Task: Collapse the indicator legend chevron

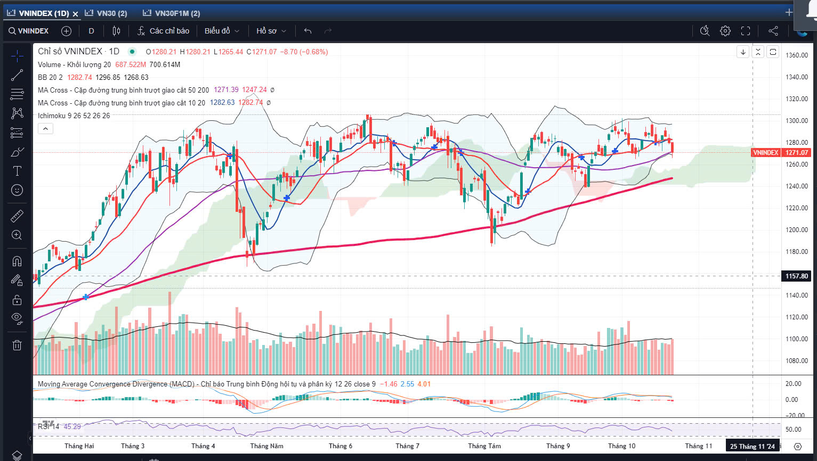Action: point(45,128)
